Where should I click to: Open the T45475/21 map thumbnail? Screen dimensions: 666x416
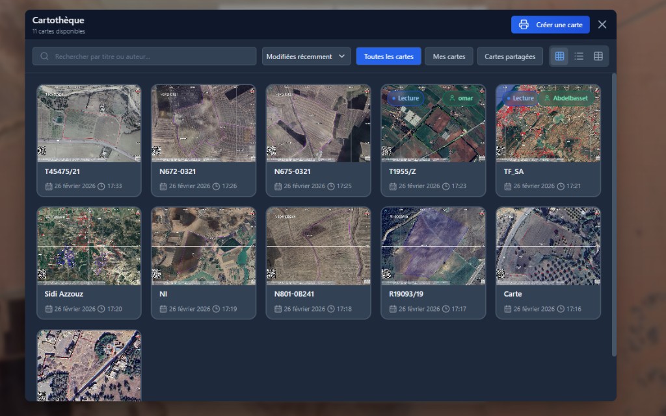[x=88, y=123]
